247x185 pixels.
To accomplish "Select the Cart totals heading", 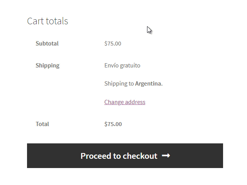I will pos(47,21).
